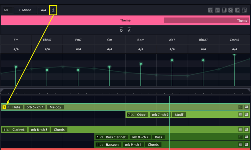Open the orb 8 - ch 3 Clarinet output selector
The height and width of the screenshot is (150, 251).
(x=39, y=130)
